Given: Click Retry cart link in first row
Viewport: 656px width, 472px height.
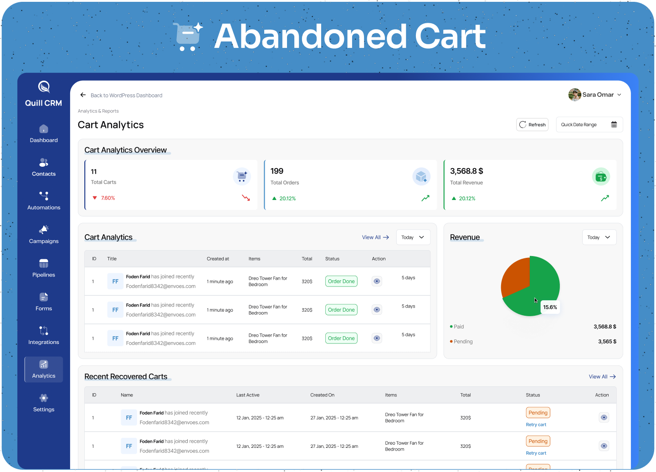Looking at the screenshot, I should pyautogui.click(x=536, y=425).
